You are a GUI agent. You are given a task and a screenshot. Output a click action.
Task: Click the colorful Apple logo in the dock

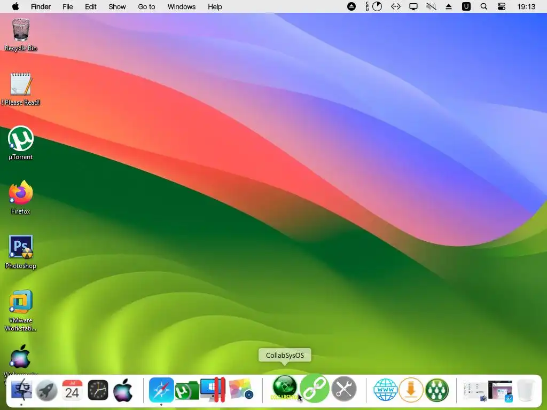click(123, 389)
